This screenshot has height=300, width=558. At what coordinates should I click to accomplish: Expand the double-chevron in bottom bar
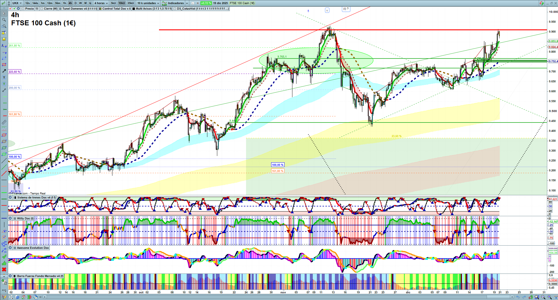[x=41, y=297]
